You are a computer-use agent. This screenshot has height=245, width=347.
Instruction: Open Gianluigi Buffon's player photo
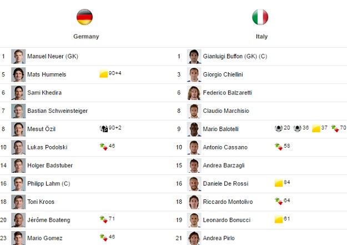(x=194, y=57)
